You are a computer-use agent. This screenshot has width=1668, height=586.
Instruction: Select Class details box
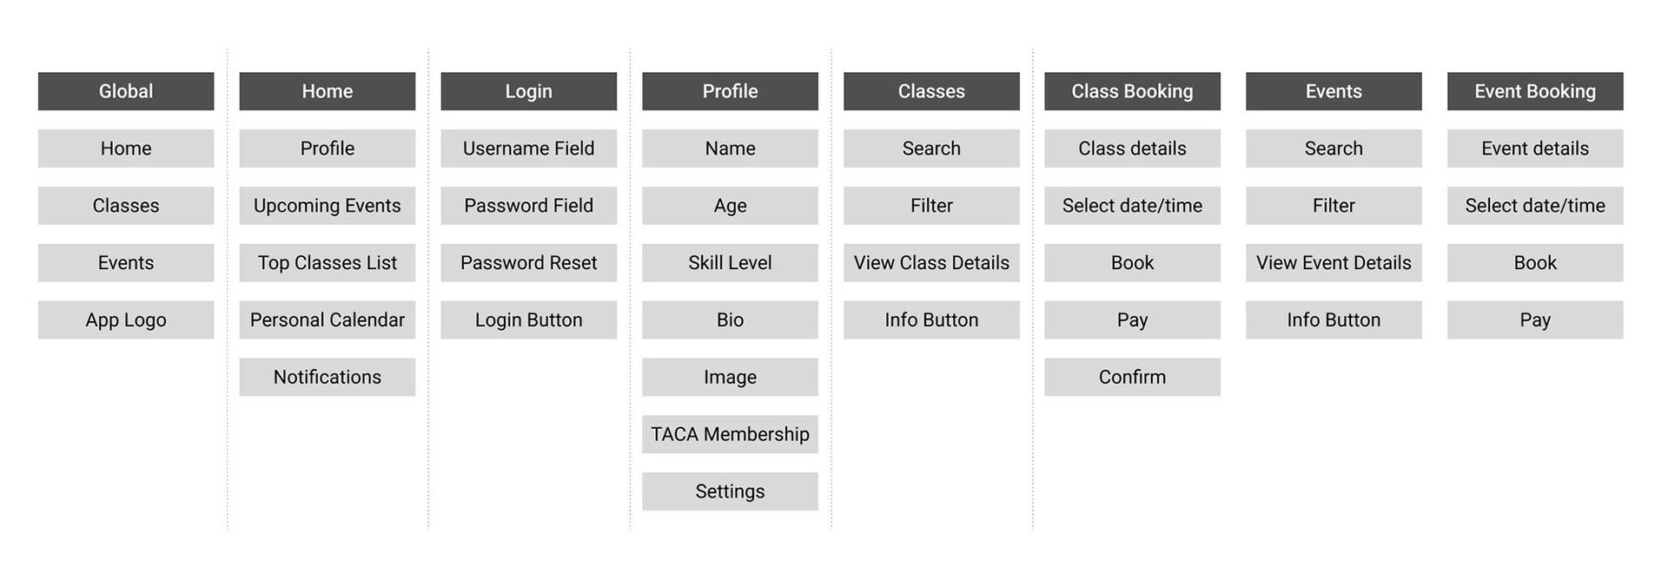pyautogui.click(x=1132, y=148)
